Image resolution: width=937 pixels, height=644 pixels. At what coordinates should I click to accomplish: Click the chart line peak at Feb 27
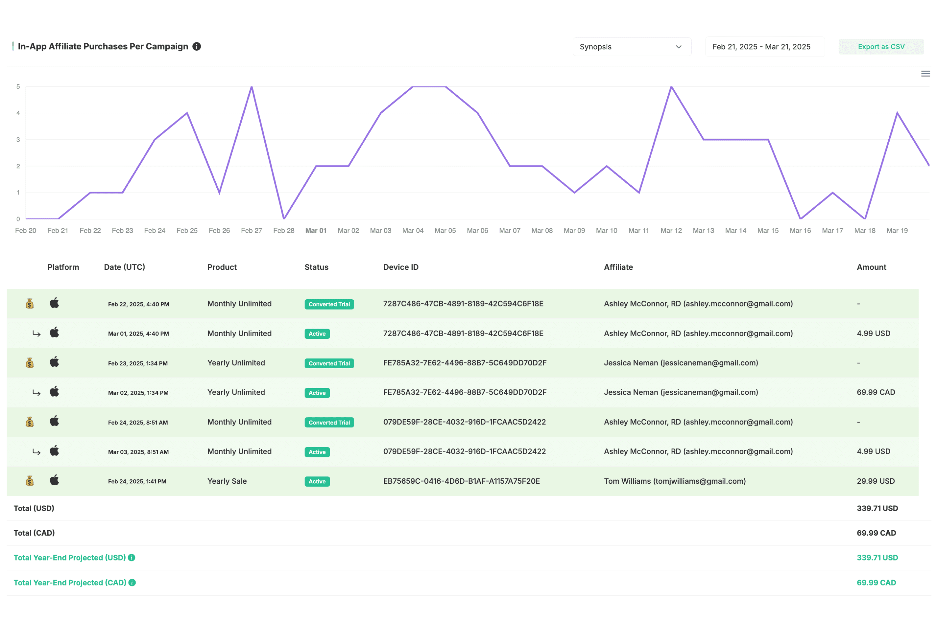click(252, 87)
